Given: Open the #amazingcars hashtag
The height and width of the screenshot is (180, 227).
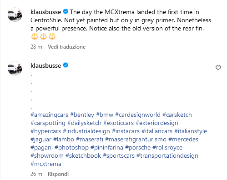Looking at the screenshot, I should [49, 115].
